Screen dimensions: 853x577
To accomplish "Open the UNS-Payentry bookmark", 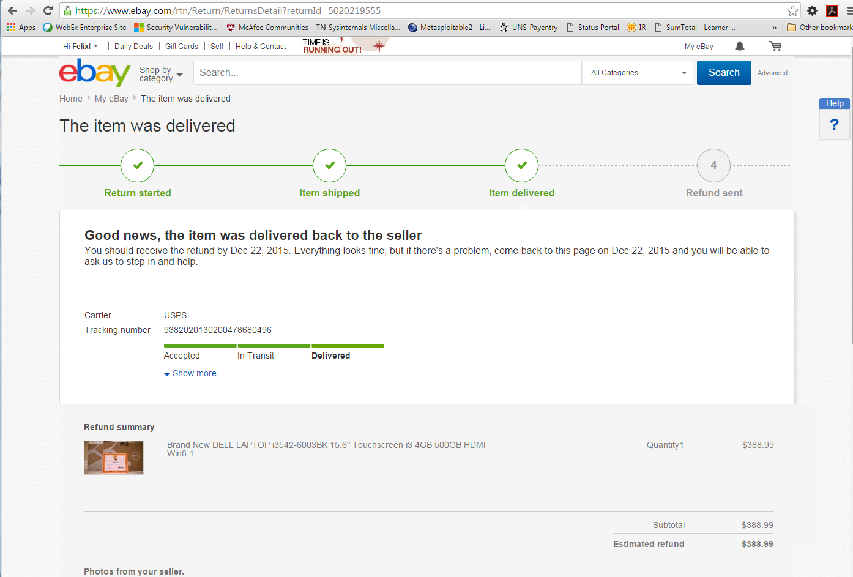I will tap(529, 28).
